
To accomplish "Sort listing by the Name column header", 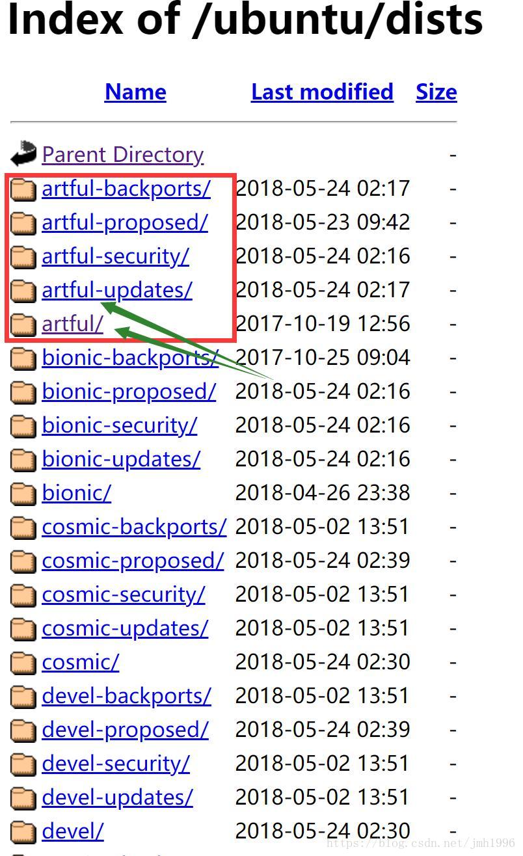I will tap(135, 92).
